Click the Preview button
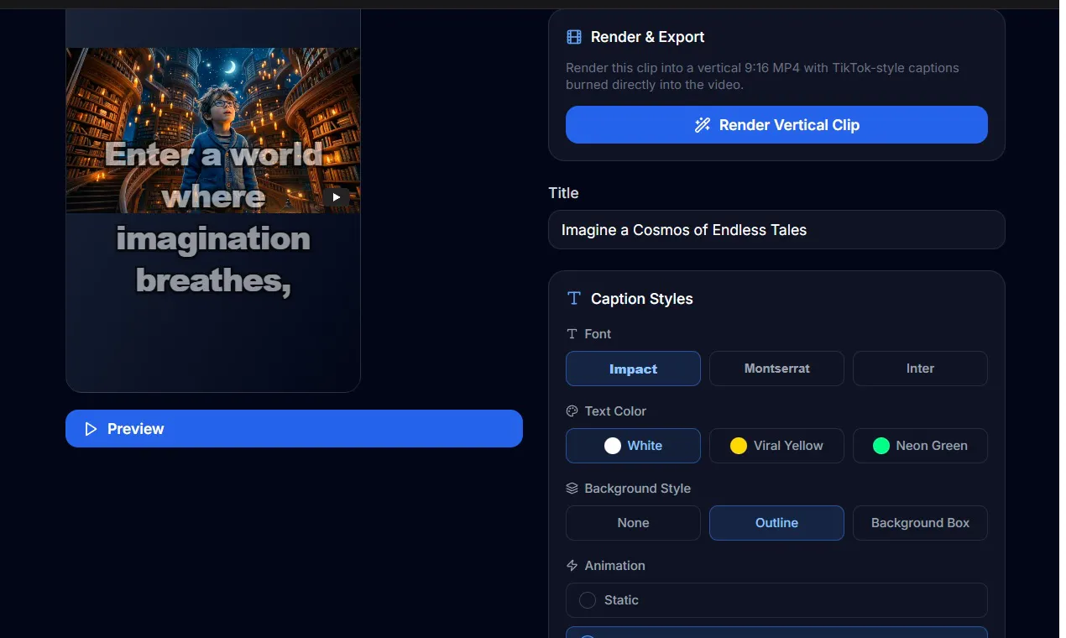Screen dimensions: 1066x638 click(294, 429)
